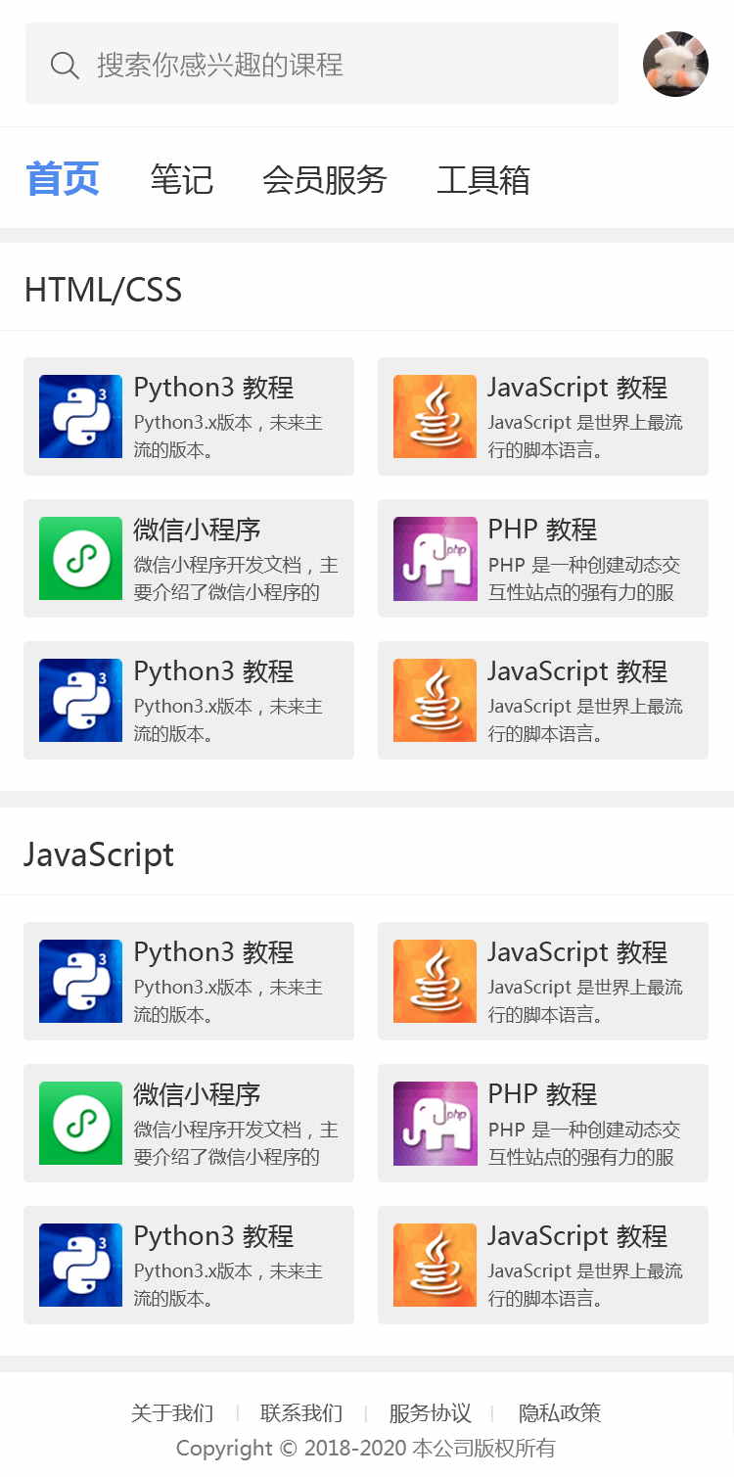Open the 服务协议 footer link
The image size is (734, 1477).
coord(431,1412)
